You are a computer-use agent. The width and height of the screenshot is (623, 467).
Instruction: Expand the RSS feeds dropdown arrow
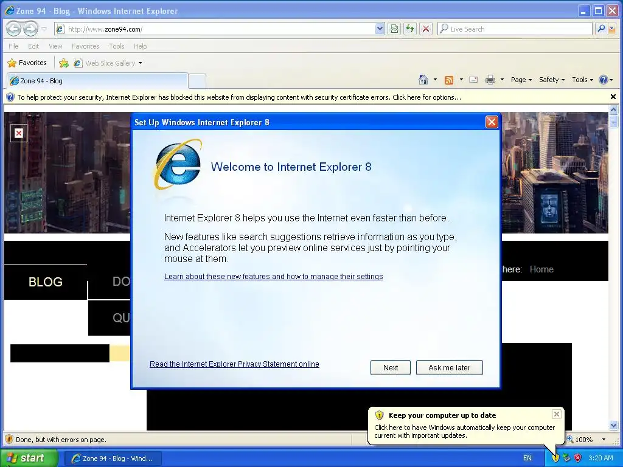click(461, 80)
